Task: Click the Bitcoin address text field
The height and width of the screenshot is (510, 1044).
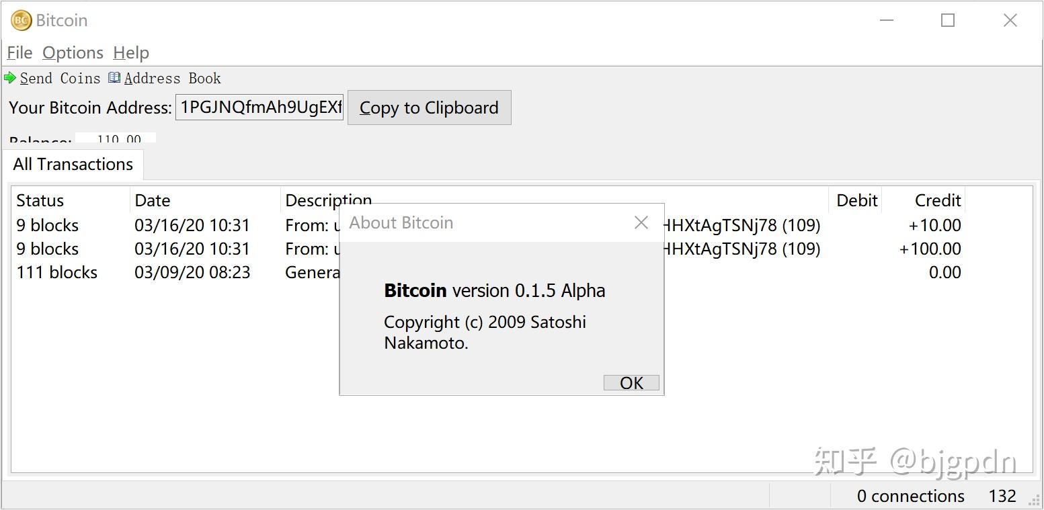Action: (259, 108)
